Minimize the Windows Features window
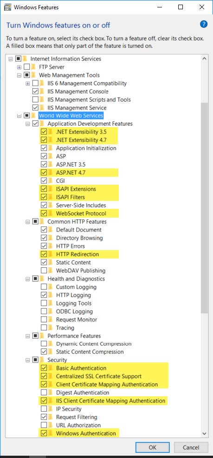The image size is (213, 458). tap(160, 7)
